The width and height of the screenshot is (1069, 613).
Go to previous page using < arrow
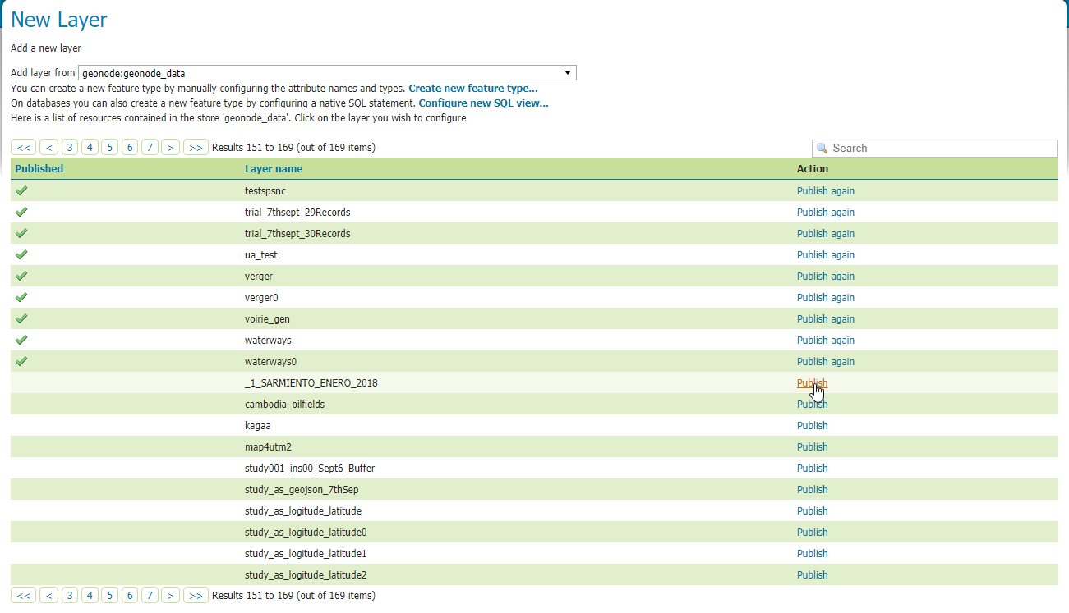pos(48,146)
